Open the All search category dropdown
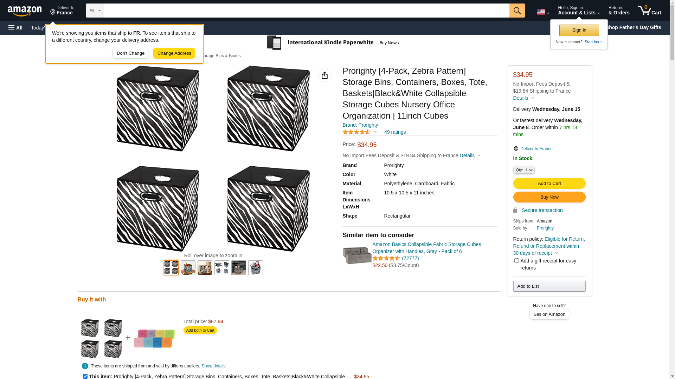 95,11
